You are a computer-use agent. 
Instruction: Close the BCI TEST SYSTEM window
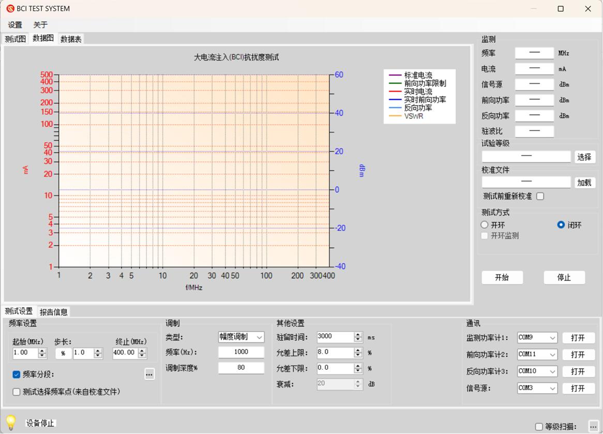(588, 8)
